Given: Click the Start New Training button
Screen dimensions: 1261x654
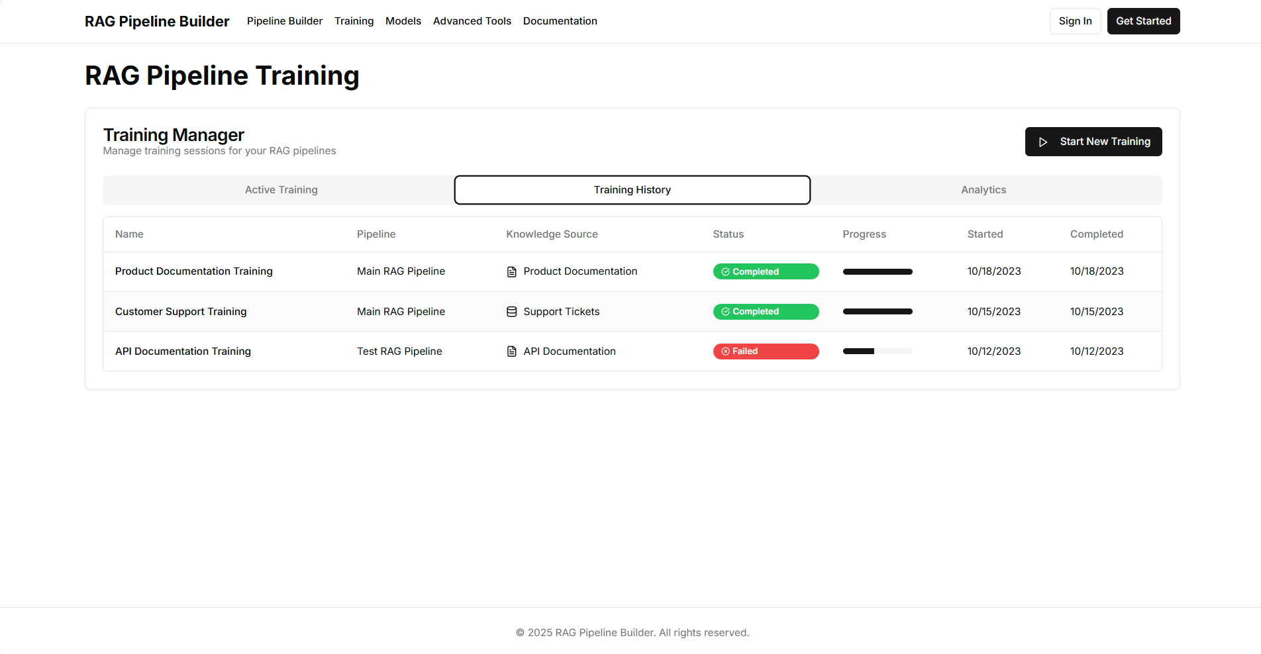Looking at the screenshot, I should tap(1093, 142).
